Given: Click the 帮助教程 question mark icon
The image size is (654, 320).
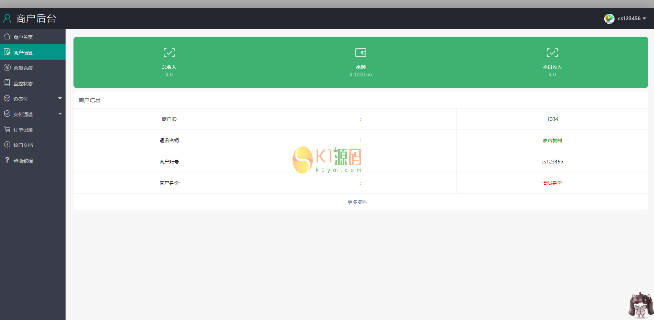Looking at the screenshot, I should coord(7,160).
